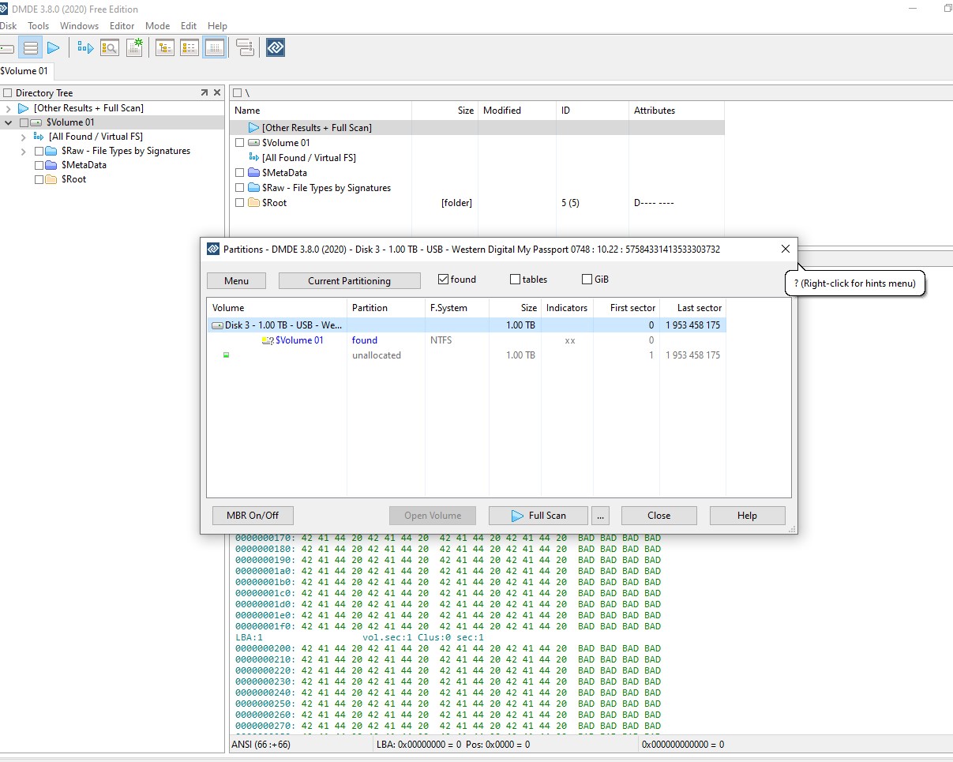The image size is (953, 762).
Task: Click the Help button in Partitions dialog
Action: coord(747,516)
